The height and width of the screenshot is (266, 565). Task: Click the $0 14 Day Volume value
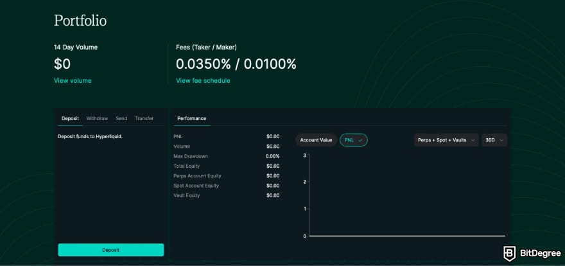62,64
